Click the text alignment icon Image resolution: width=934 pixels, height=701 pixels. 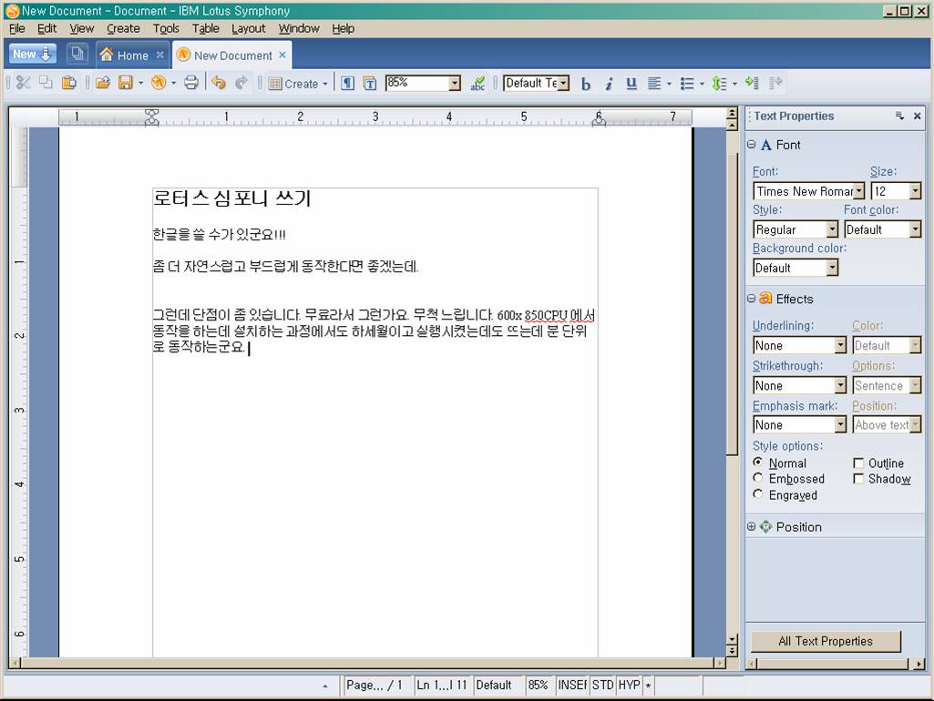coord(654,84)
